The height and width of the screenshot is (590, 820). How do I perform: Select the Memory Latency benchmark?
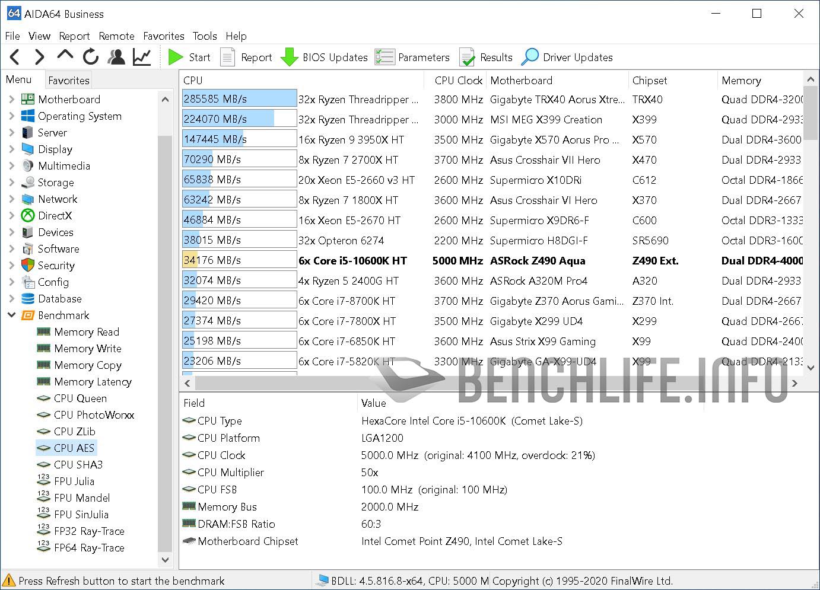coord(93,382)
